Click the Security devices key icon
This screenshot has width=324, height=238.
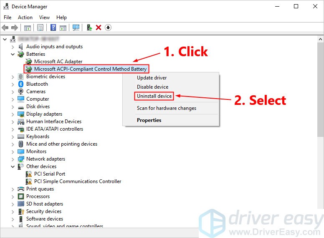click(x=21, y=211)
